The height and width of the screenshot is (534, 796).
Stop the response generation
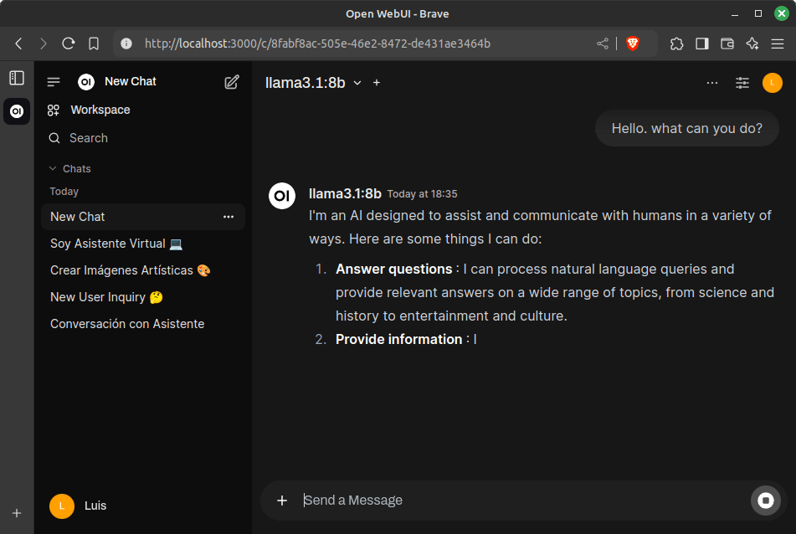[765, 501]
